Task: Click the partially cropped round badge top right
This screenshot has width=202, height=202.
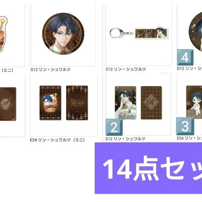Action: coord(195,32)
